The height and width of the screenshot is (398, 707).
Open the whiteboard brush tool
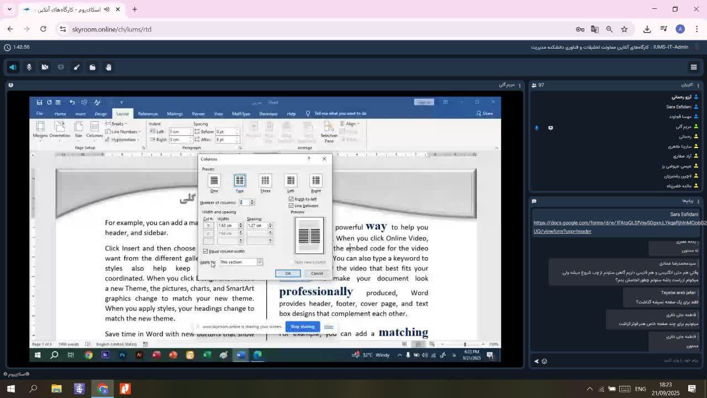coord(77,67)
